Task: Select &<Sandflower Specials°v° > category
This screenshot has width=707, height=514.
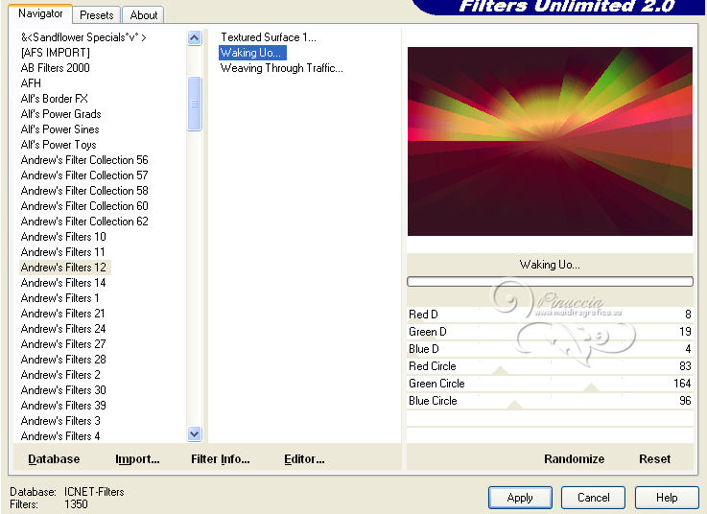Action: 83,37
